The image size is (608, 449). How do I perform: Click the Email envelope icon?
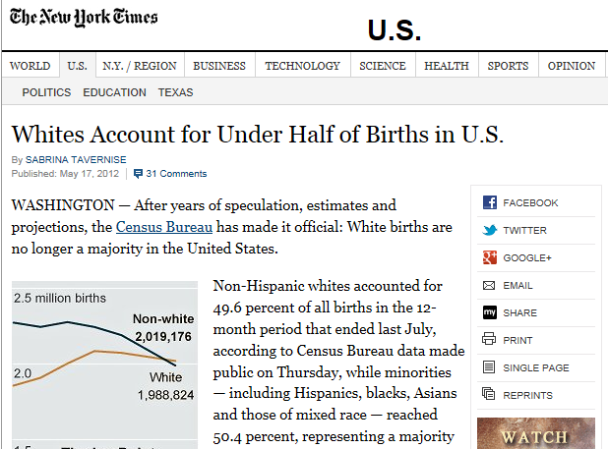click(489, 285)
